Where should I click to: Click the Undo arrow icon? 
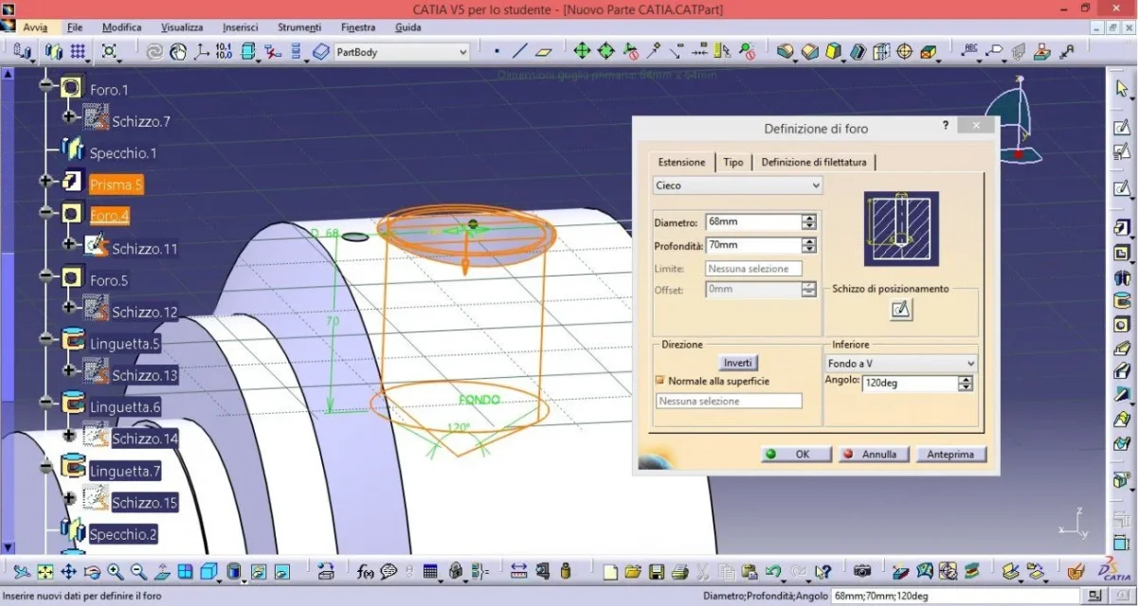773,572
